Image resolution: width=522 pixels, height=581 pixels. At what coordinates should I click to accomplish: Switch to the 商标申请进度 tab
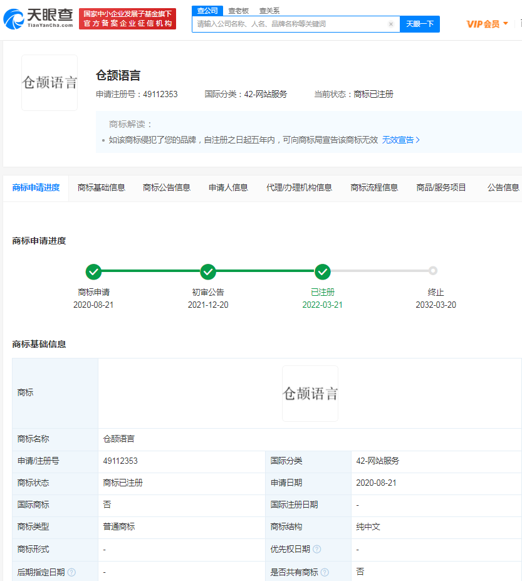pyautogui.click(x=36, y=188)
